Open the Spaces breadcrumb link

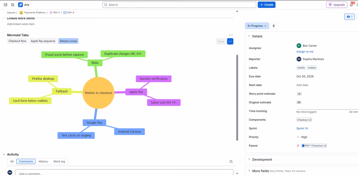(11, 13)
